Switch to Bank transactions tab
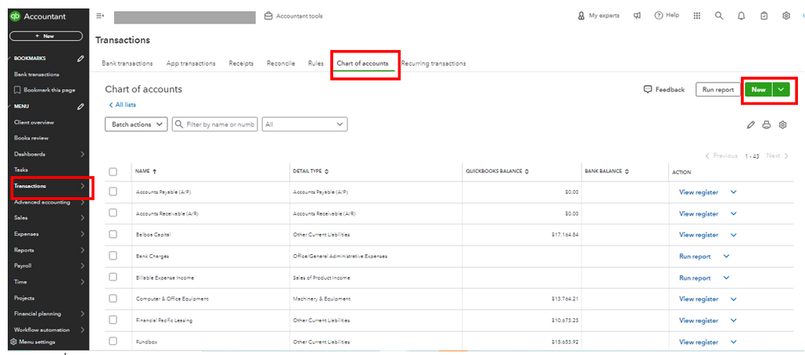Image resolution: width=805 pixels, height=355 pixels. 127,63
